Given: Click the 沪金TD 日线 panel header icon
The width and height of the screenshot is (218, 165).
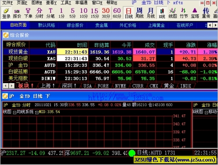Looking at the screenshot, I should point(5,96).
